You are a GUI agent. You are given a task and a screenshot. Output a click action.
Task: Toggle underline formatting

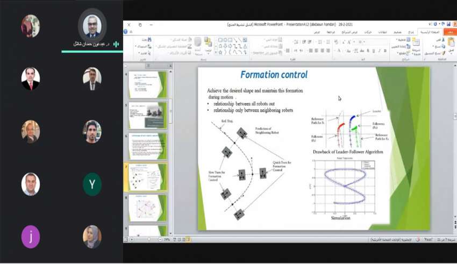tap(374, 51)
